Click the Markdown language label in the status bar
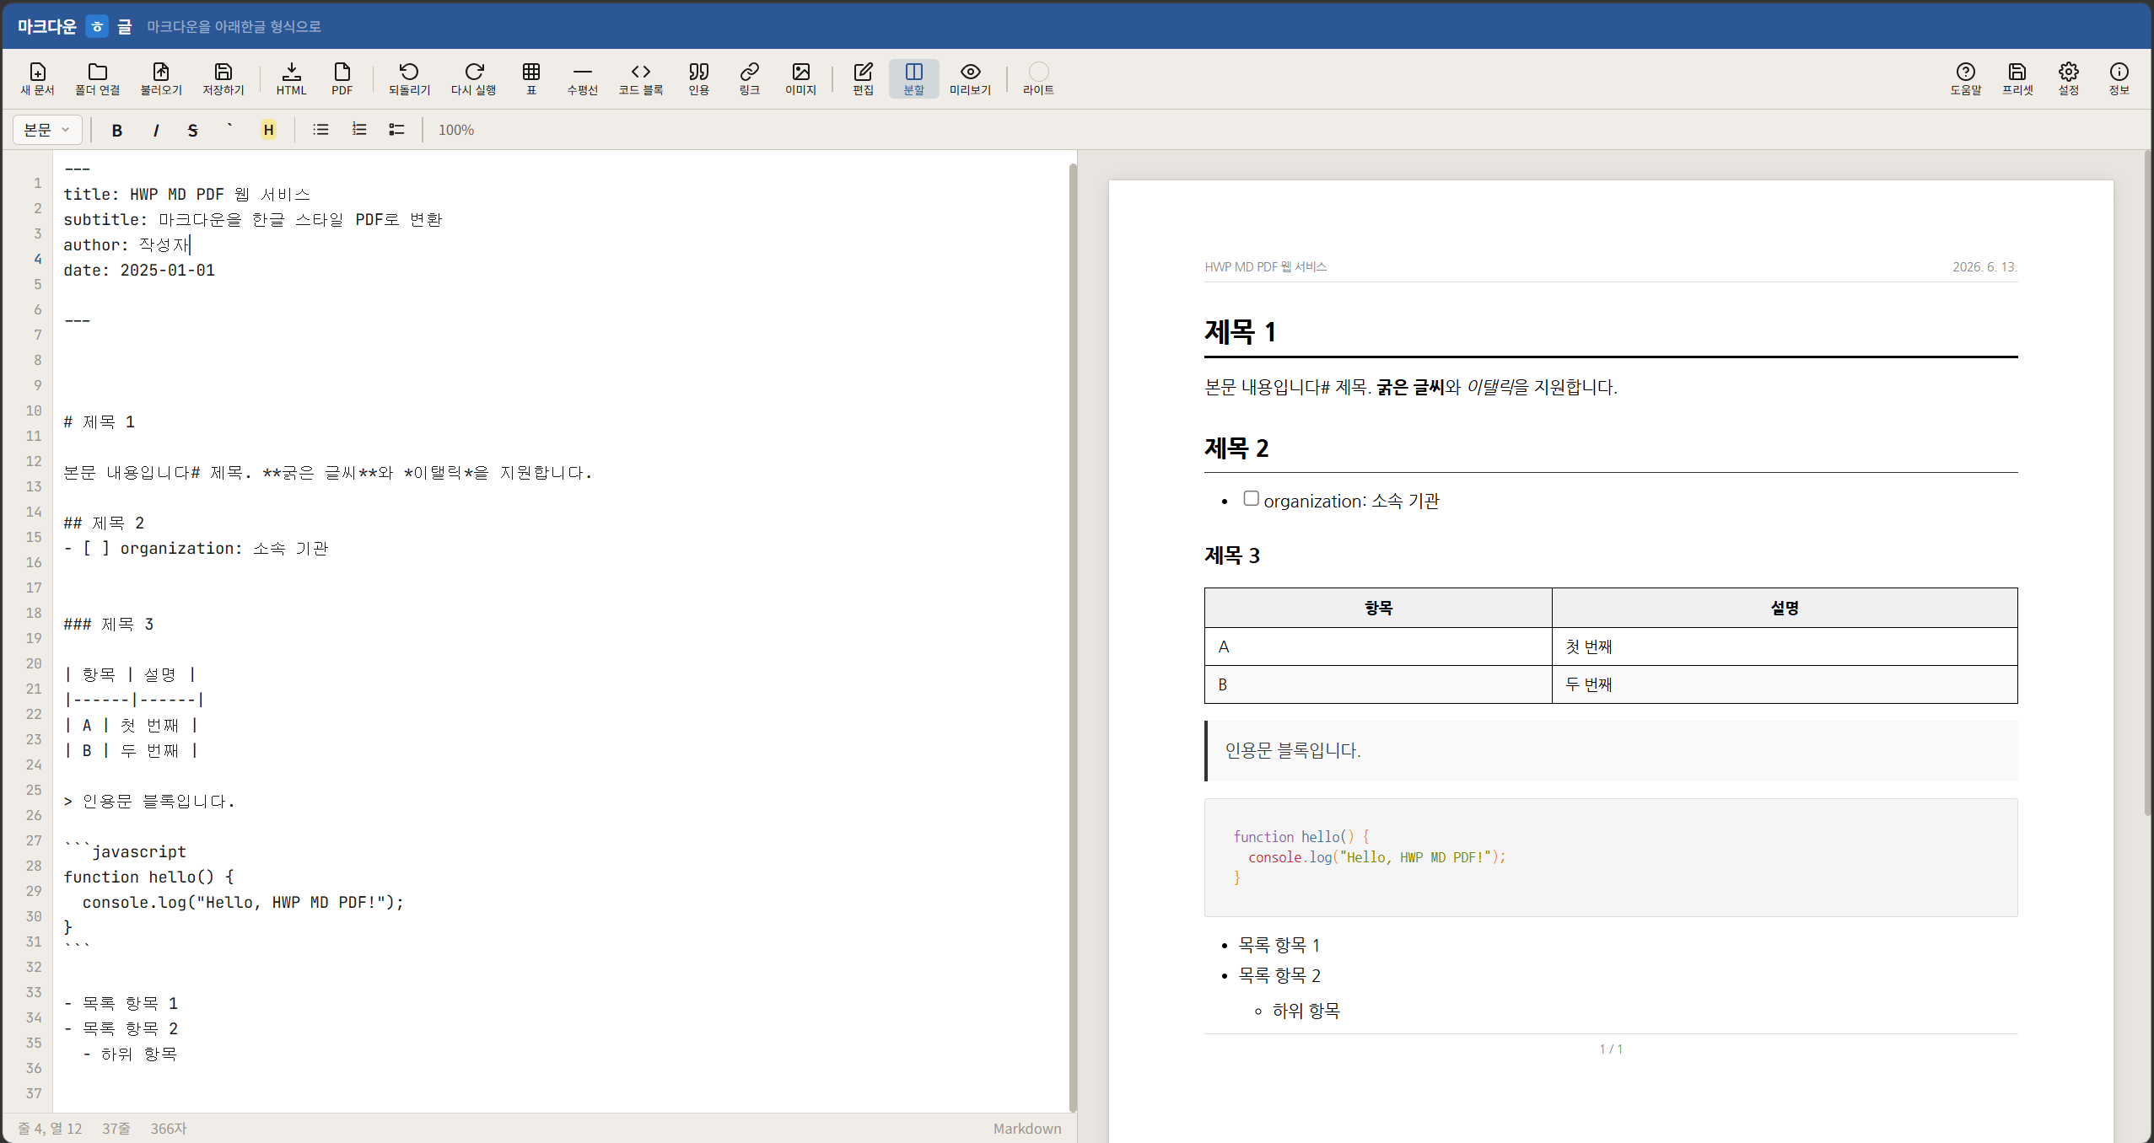The image size is (2154, 1143). tap(1027, 1129)
